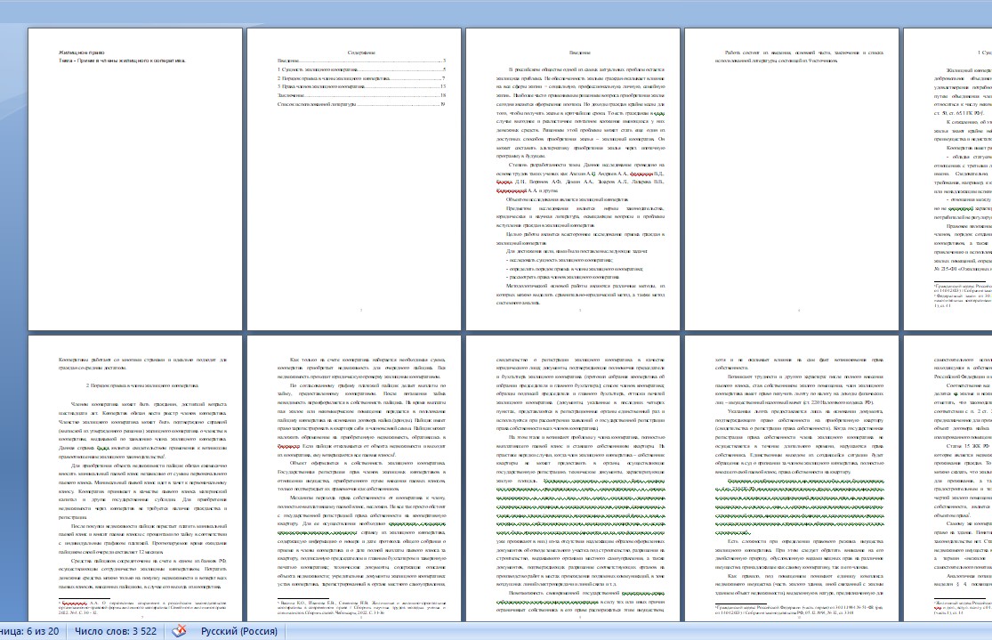The image size is (992, 640).
Task: Click the spelling errors book icon
Action: click(180, 630)
